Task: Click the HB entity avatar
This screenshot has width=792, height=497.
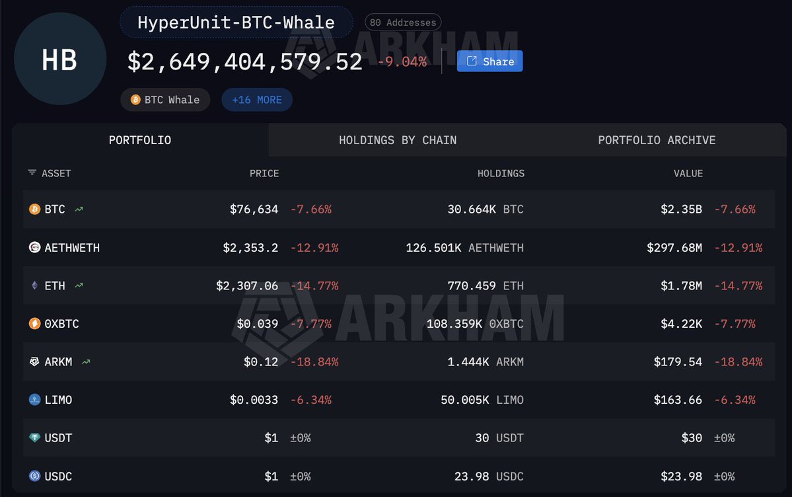Action: pyautogui.click(x=59, y=59)
